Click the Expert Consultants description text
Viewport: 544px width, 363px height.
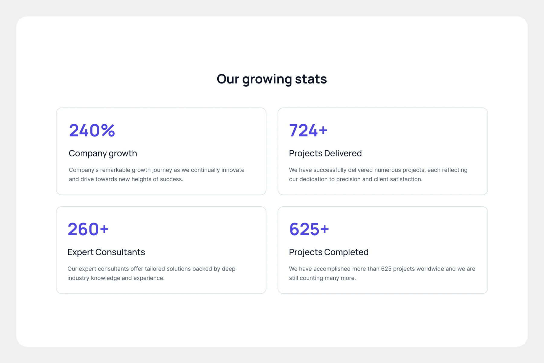coord(151,273)
